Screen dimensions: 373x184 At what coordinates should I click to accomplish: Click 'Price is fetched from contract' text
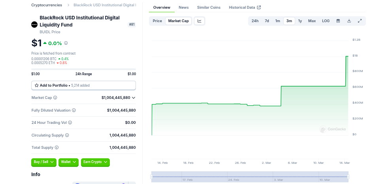pyautogui.click(x=53, y=53)
